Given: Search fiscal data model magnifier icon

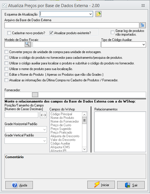Looking at the screenshot, I should [x=28, y=44].
